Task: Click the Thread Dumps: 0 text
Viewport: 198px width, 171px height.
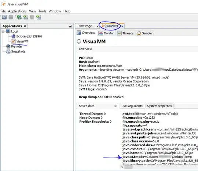Action: click(x=92, y=114)
